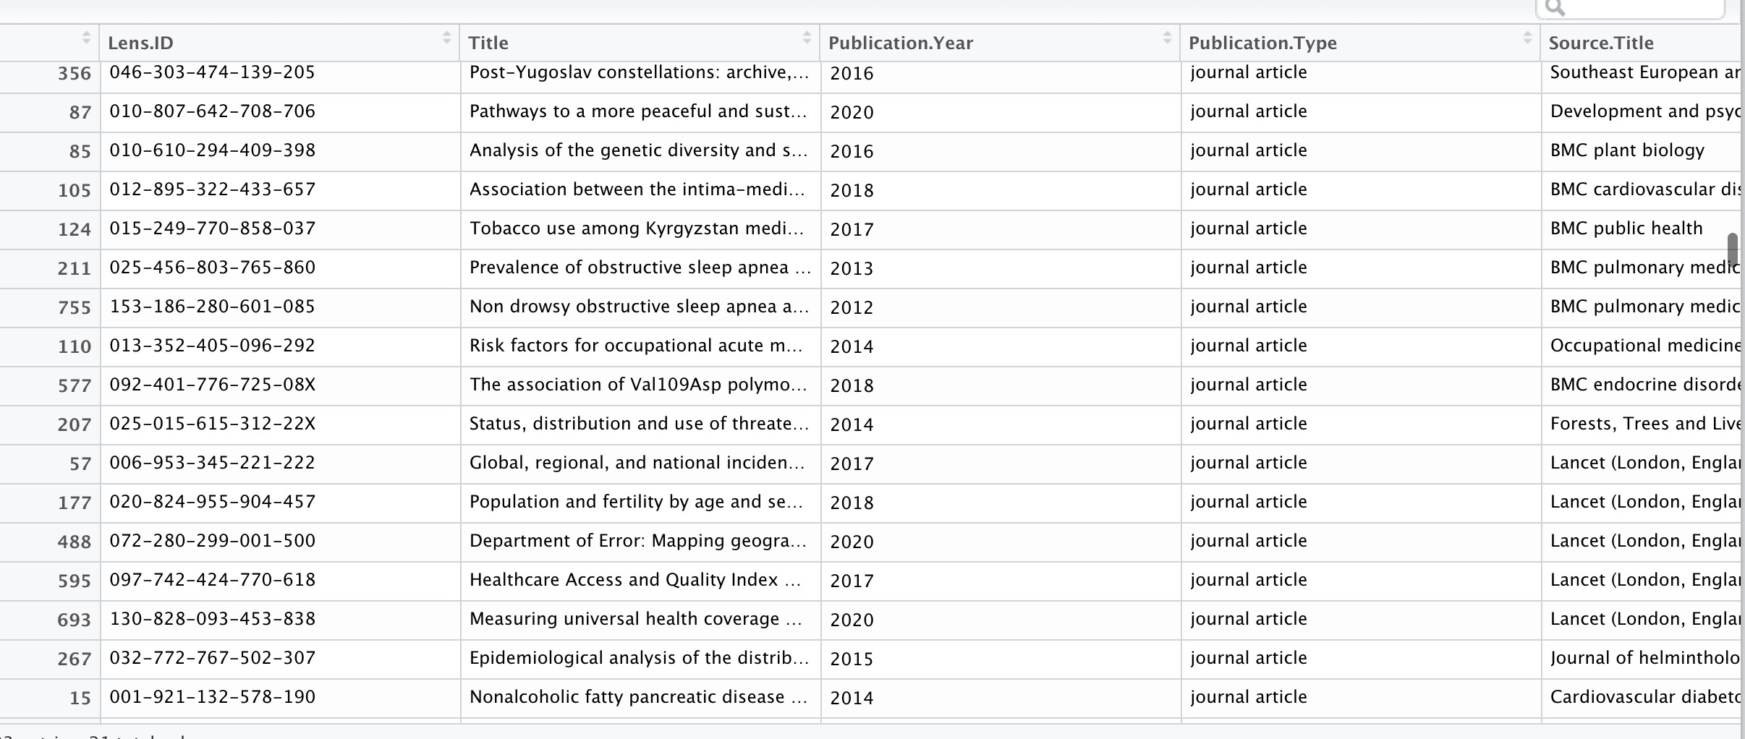This screenshot has width=1745, height=739.
Task: Click title 'Association between the intima-medi...'
Action: coord(637,189)
